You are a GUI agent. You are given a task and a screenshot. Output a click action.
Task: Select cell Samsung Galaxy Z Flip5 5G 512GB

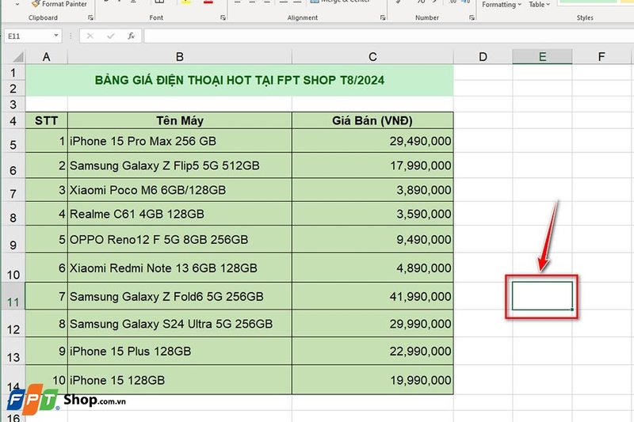(180, 165)
